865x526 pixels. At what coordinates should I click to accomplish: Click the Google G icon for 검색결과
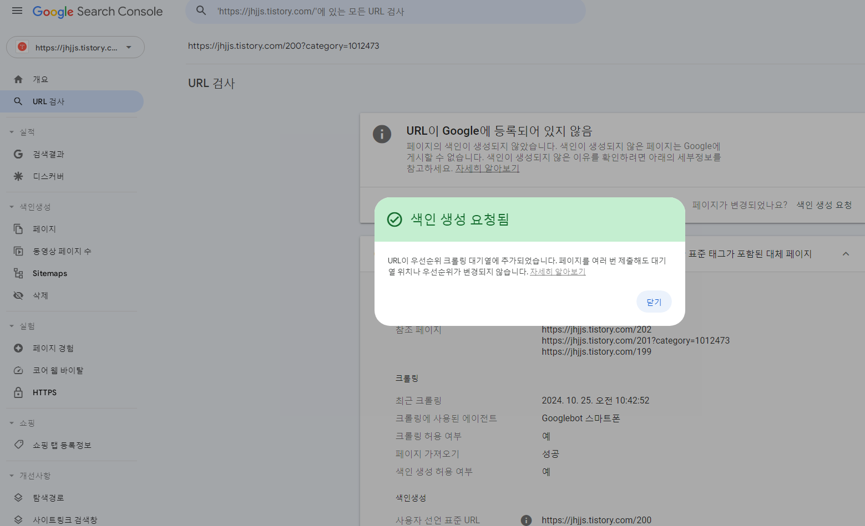[x=18, y=154]
